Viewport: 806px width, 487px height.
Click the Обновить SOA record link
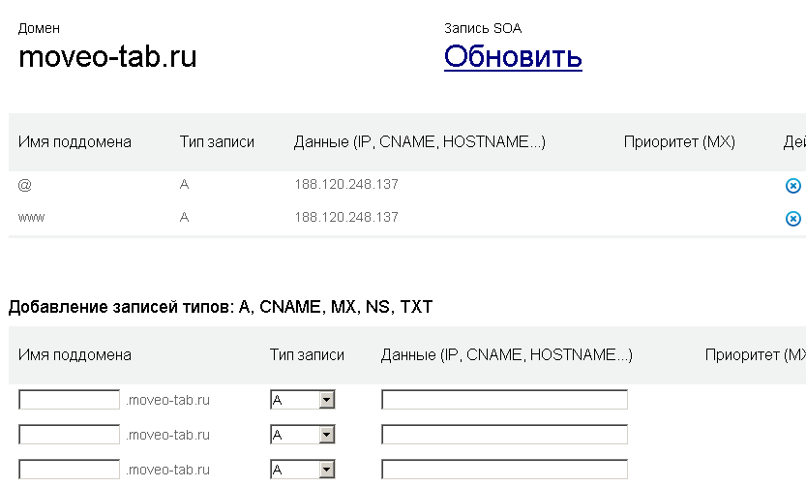click(513, 57)
